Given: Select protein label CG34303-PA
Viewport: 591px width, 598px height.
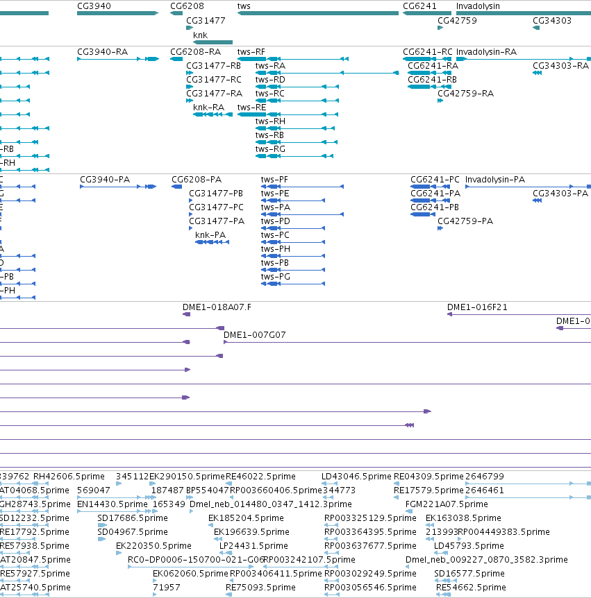Looking at the screenshot, I should [560, 194].
